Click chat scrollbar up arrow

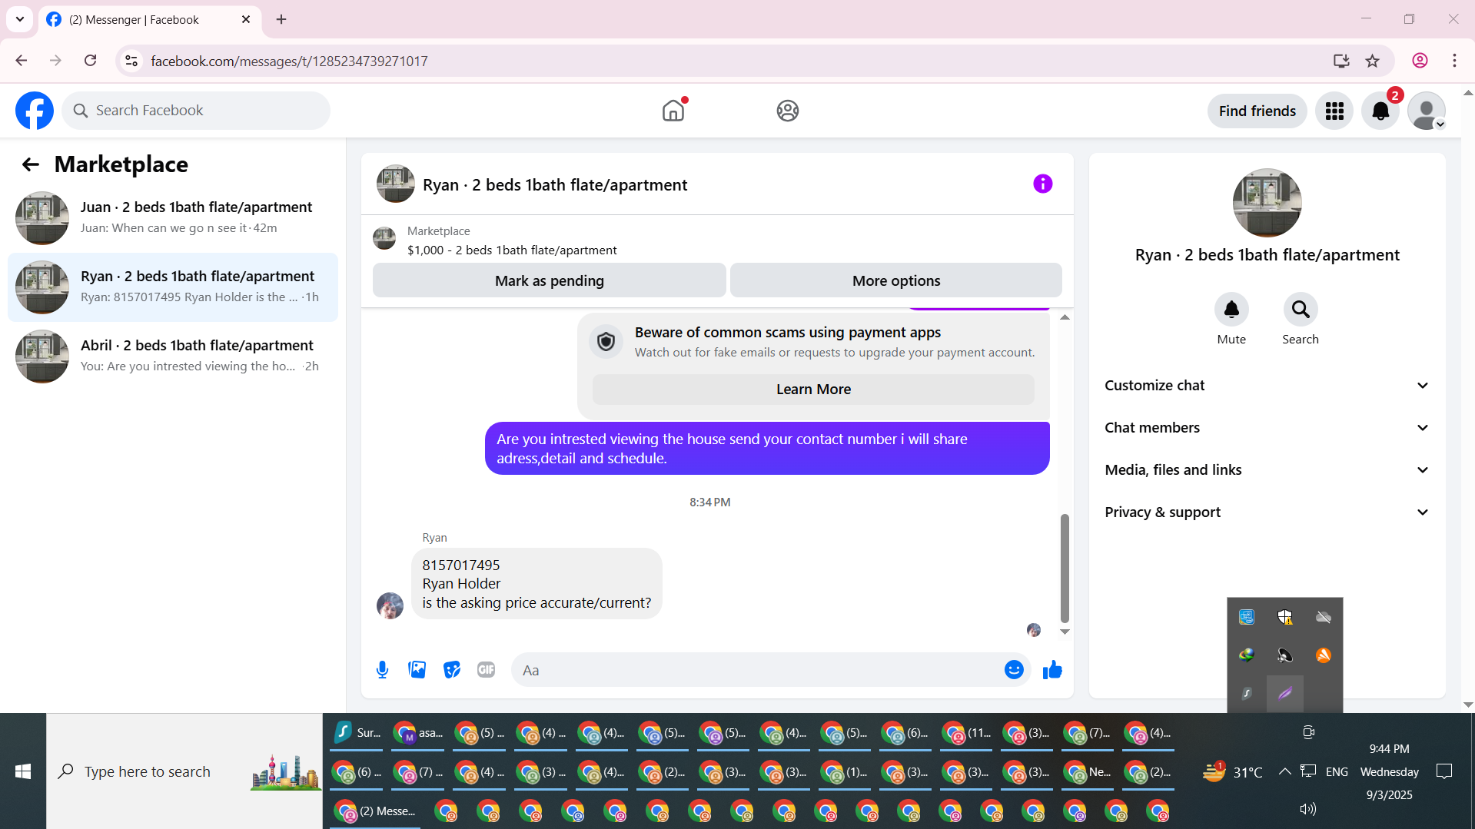(1065, 317)
